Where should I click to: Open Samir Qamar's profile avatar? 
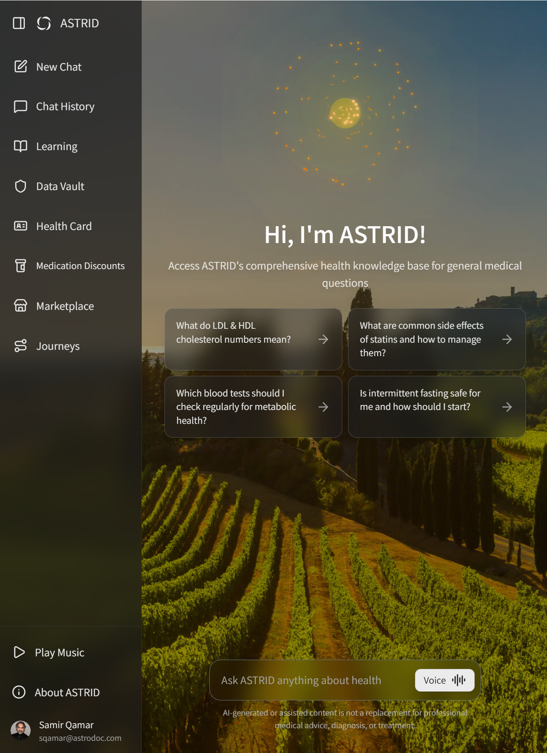[x=21, y=730]
